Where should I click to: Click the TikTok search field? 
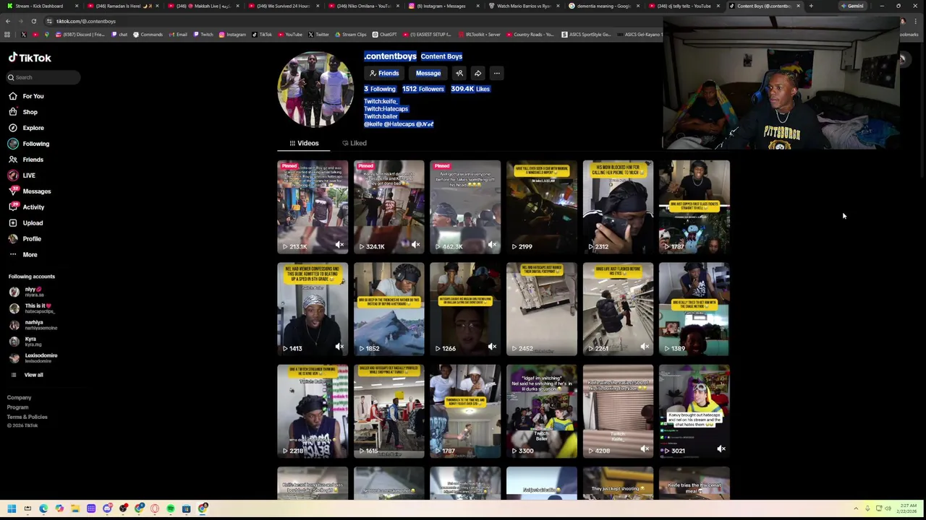click(43, 77)
